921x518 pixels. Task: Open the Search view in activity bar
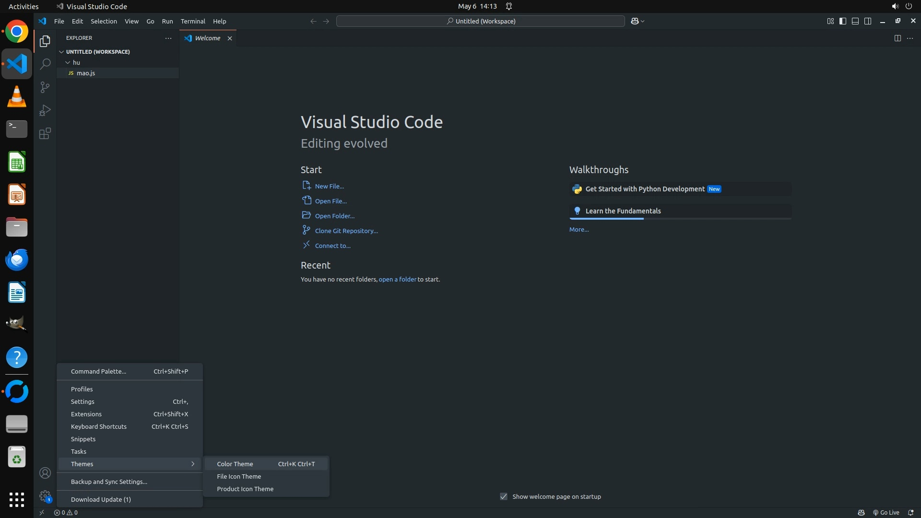coord(45,64)
